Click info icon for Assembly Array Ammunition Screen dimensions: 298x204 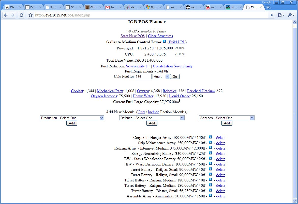(210, 195)
